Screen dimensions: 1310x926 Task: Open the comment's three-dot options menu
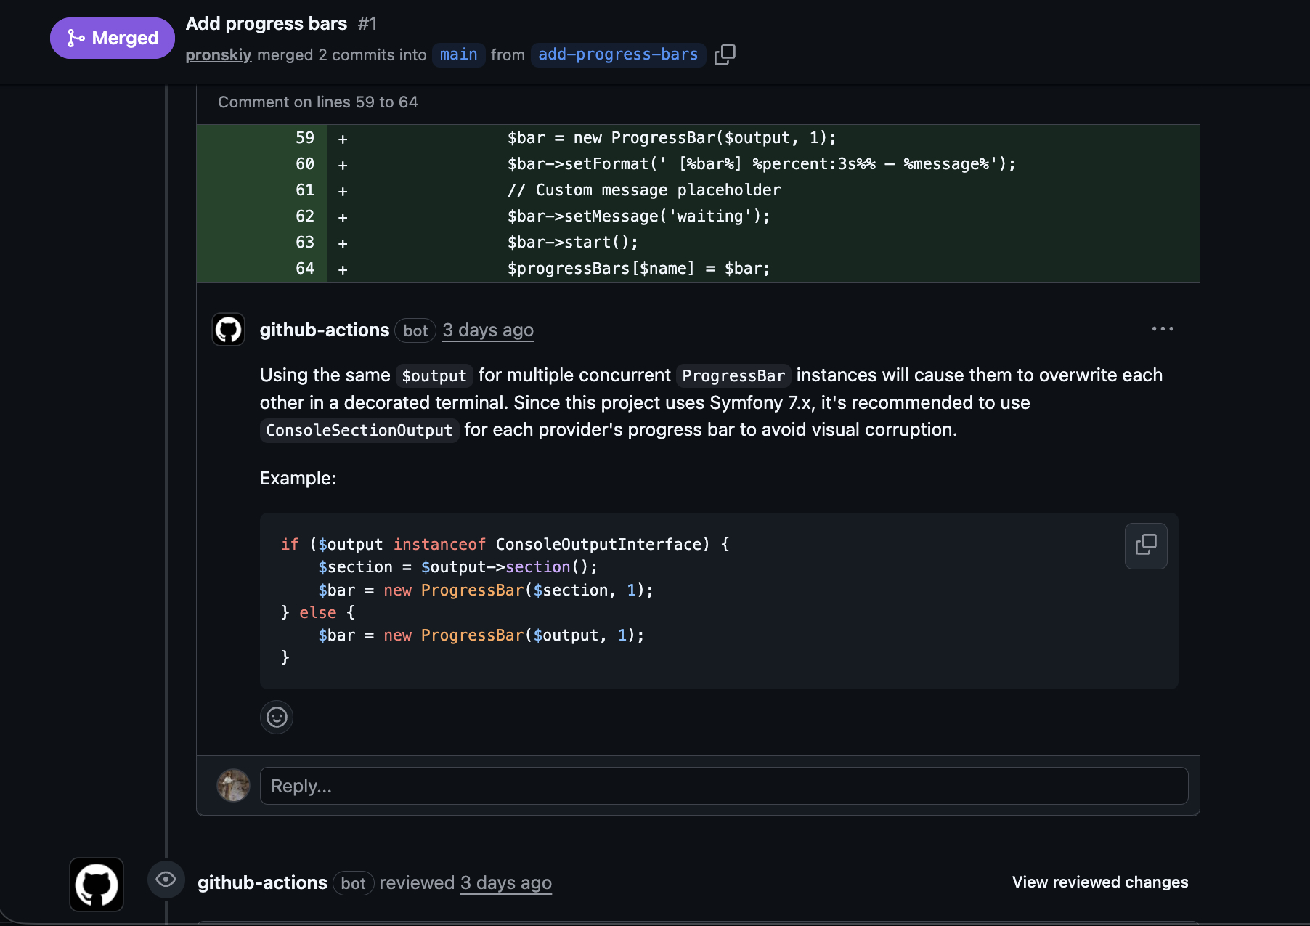[x=1162, y=329]
